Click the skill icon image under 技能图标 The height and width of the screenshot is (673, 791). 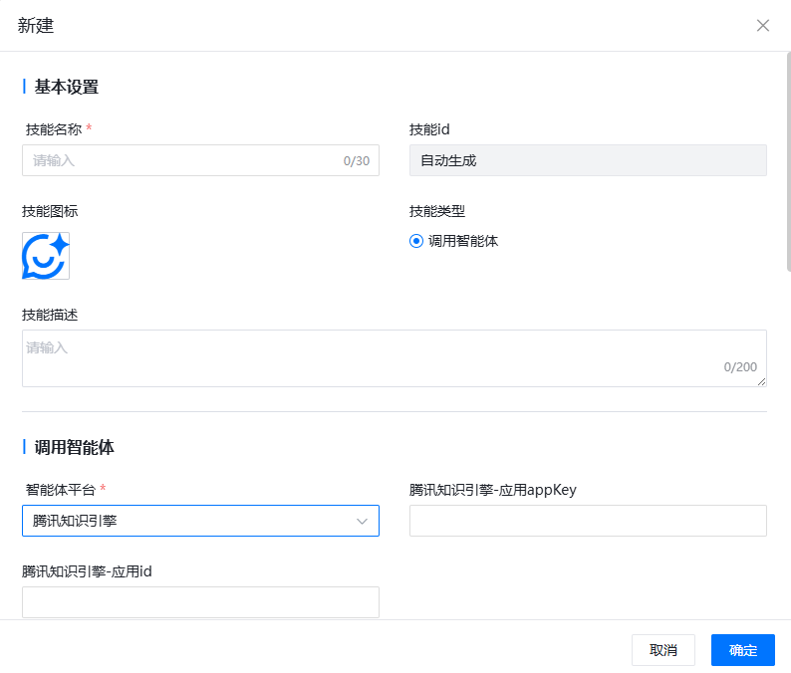point(46,256)
